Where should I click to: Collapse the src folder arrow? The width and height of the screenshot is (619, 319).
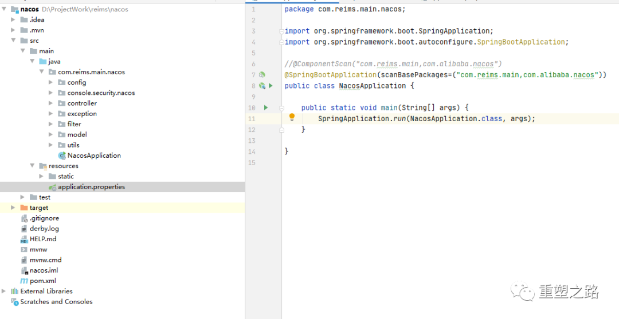coord(13,41)
